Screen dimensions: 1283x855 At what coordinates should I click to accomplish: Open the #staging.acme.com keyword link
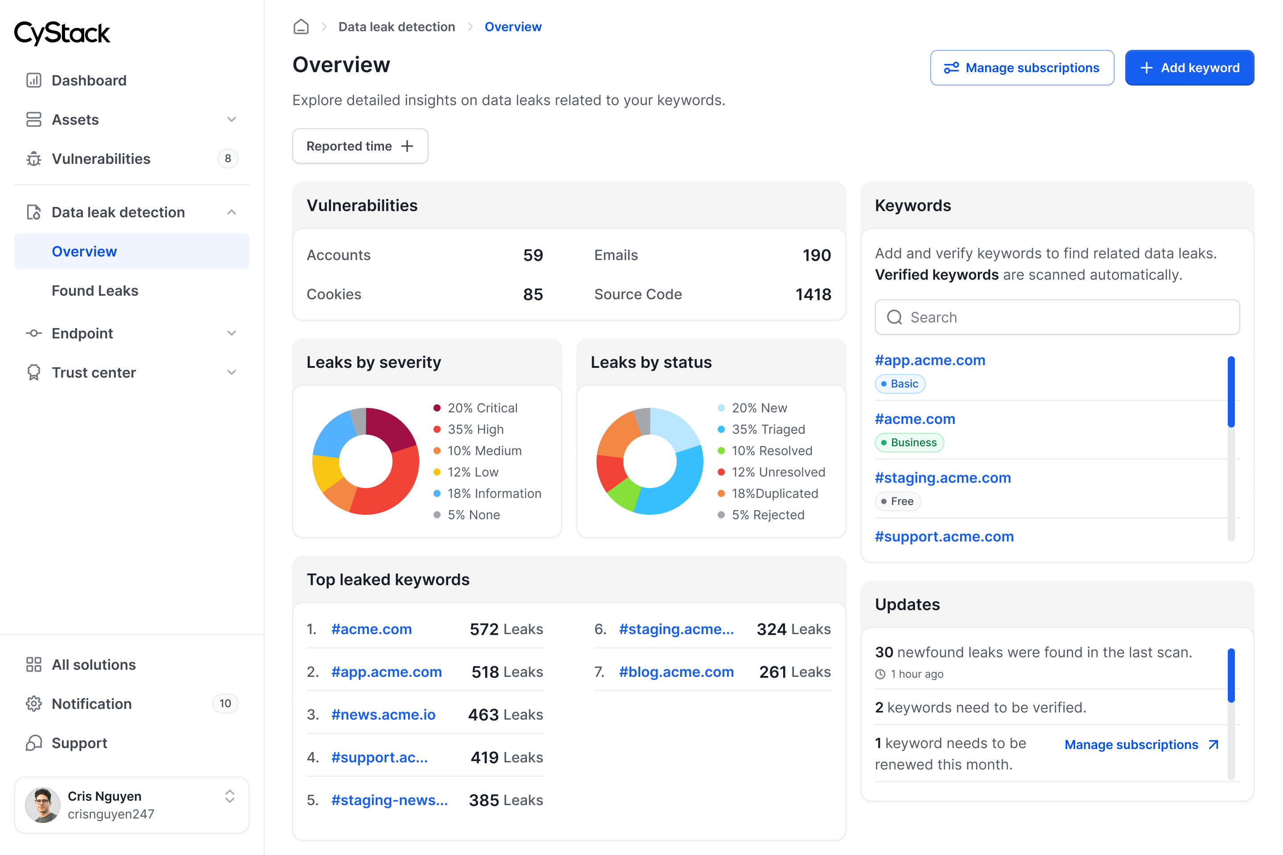[x=943, y=478]
